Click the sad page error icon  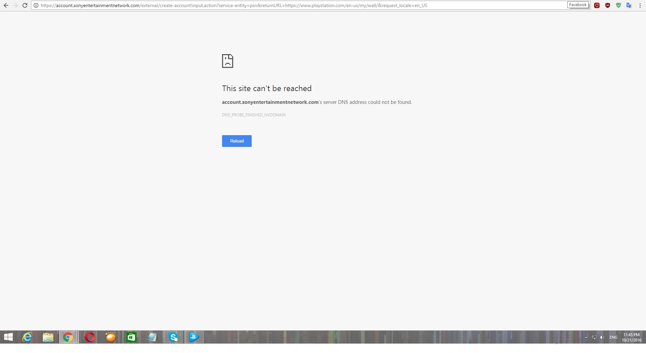pos(227,61)
